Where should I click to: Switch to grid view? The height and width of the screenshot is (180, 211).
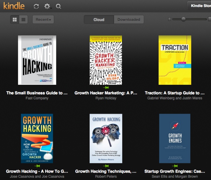tap(15, 20)
